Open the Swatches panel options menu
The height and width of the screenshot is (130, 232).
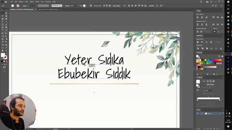(x=223, y=52)
